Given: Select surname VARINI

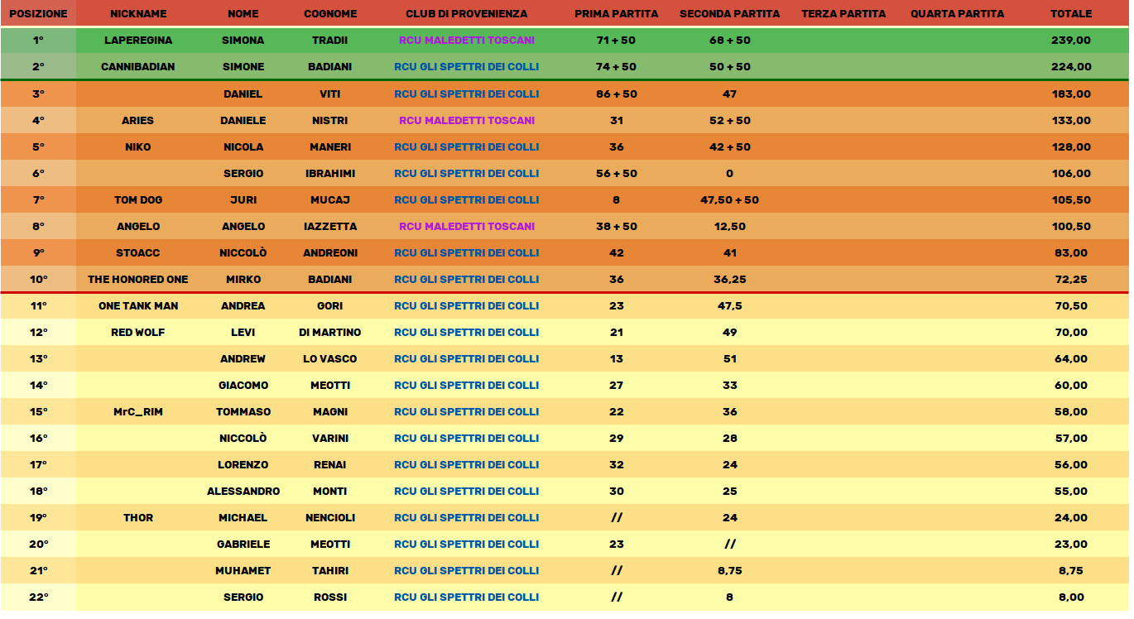Looking at the screenshot, I should click(x=330, y=439).
